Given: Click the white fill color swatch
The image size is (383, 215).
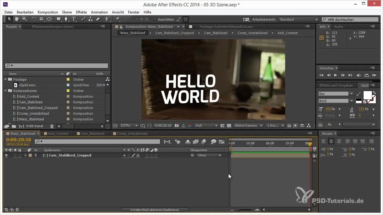Looking at the screenshot, I should 367,95.
